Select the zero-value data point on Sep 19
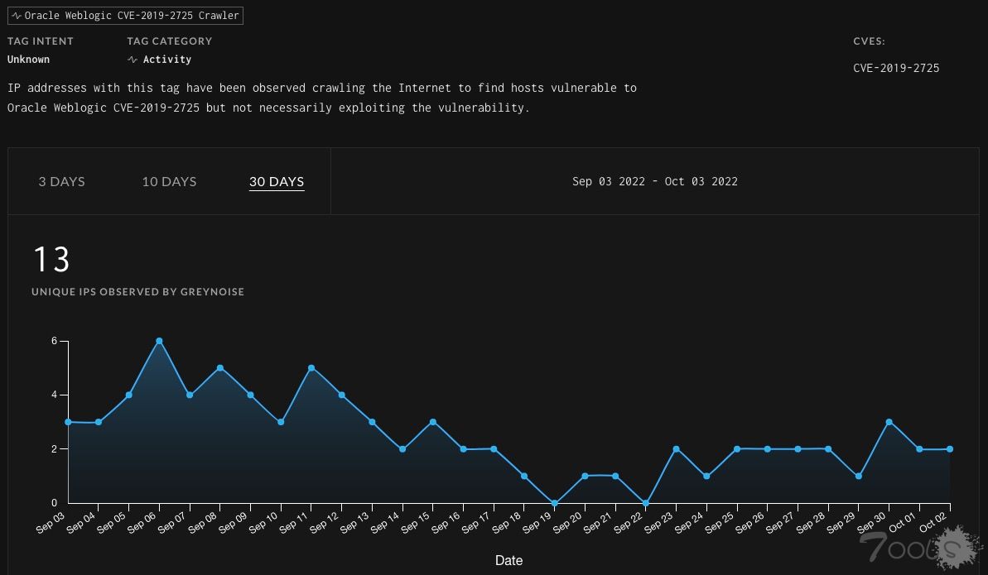This screenshot has width=988, height=575. pyautogui.click(x=552, y=502)
